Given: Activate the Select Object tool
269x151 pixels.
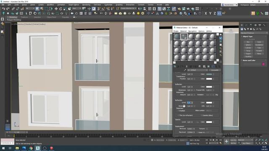Looking at the screenshot, I should tap(37, 9).
